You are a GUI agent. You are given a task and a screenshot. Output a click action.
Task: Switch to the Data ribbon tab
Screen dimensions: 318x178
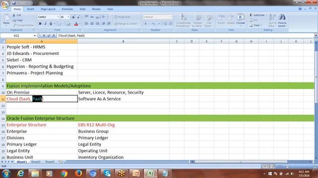point(82,9)
